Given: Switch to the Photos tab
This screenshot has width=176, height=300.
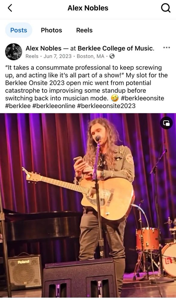Looking at the screenshot, I should click(x=51, y=30).
